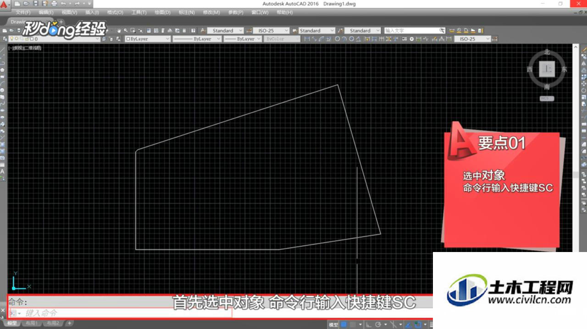Open the 视图(V) menu

pyautogui.click(x=69, y=12)
